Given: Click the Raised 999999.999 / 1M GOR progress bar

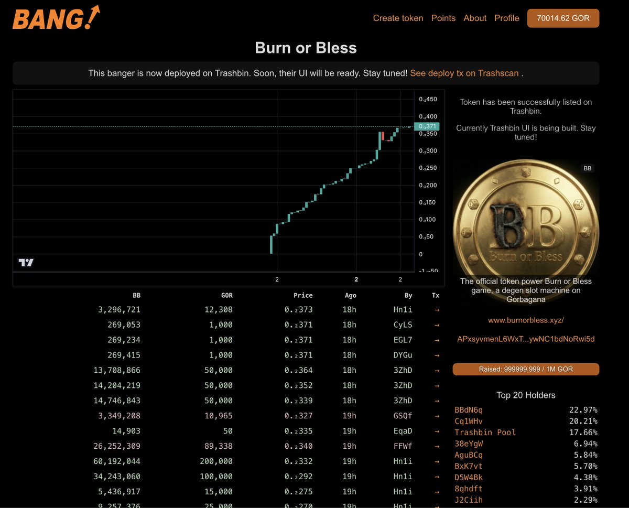Looking at the screenshot, I should pos(526,369).
